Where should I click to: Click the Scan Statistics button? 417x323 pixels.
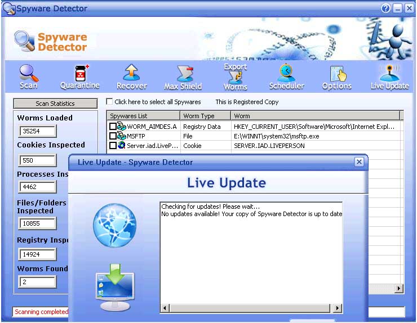click(x=55, y=104)
